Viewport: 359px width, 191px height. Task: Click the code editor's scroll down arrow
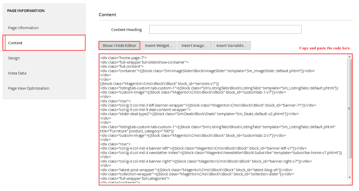tap(349, 177)
